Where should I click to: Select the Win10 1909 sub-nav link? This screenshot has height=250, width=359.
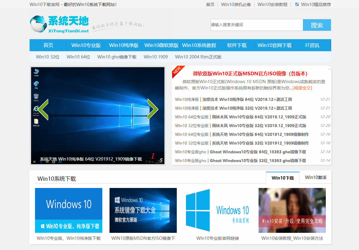(156, 57)
